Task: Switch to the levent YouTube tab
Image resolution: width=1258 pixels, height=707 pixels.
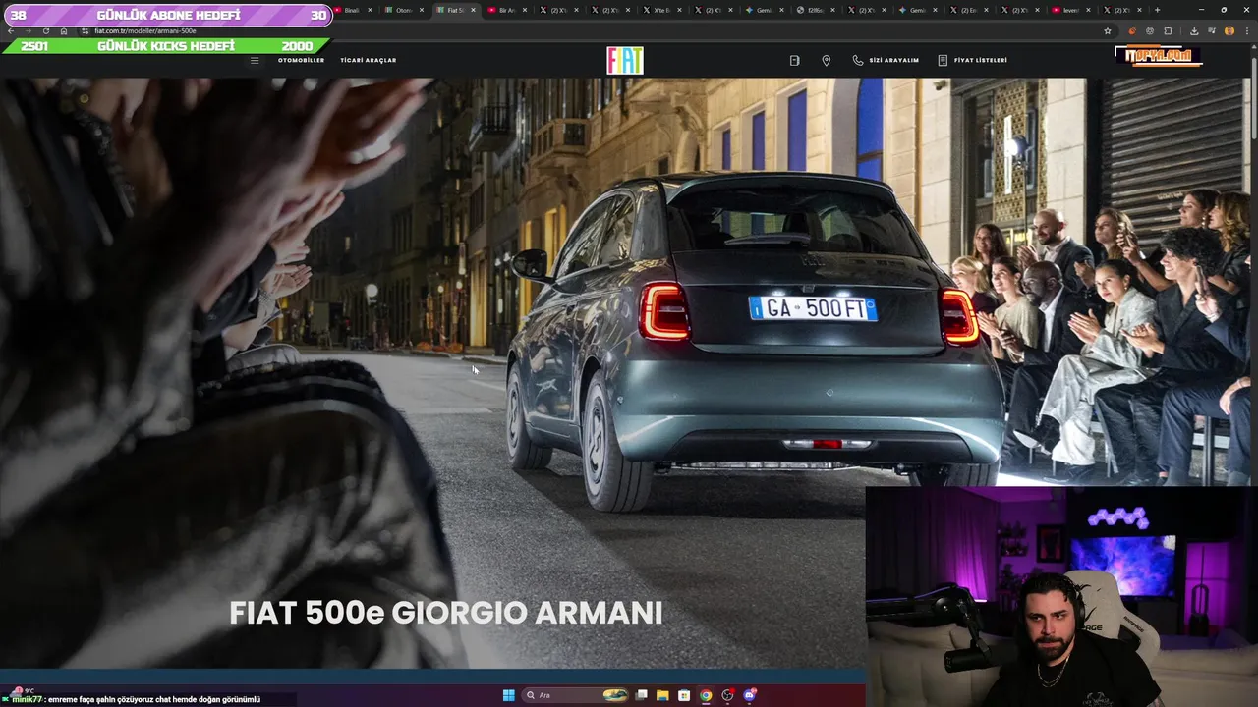Action: click(1069, 10)
